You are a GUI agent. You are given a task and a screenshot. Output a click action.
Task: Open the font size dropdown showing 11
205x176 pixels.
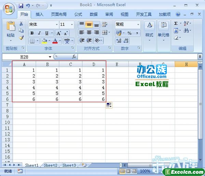click(72, 25)
